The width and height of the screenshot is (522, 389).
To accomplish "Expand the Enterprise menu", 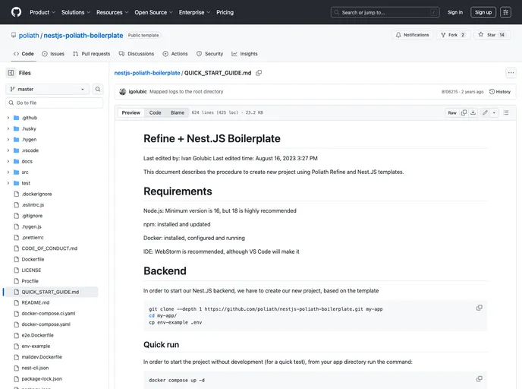I will point(194,12).
